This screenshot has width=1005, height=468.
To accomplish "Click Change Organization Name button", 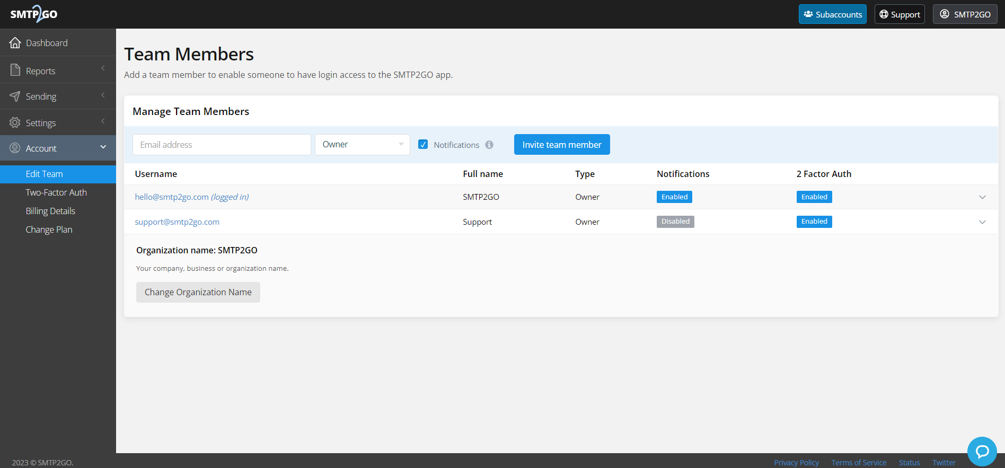I will [x=198, y=292].
